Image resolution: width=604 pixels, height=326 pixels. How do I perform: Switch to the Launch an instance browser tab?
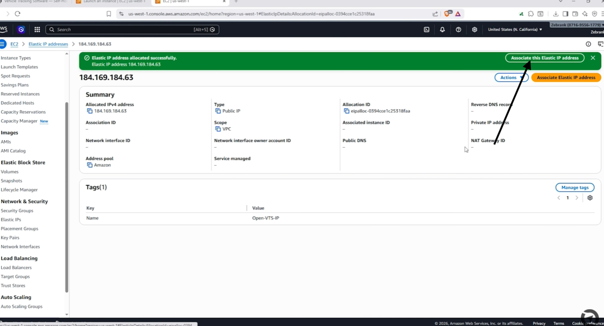[111, 2]
